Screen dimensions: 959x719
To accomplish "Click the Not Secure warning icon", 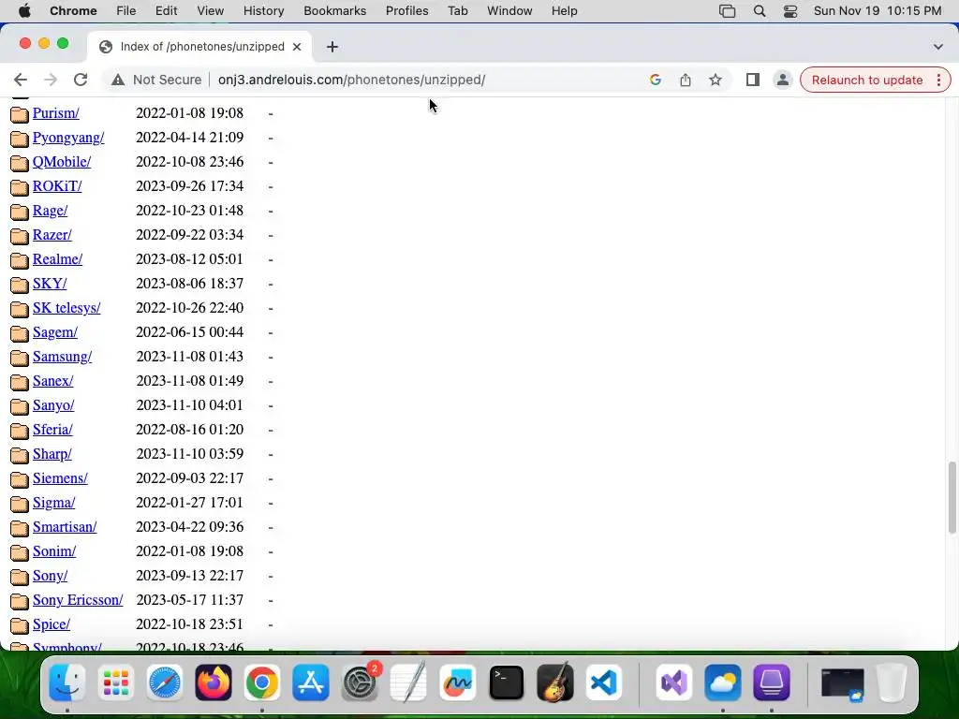I will (118, 80).
